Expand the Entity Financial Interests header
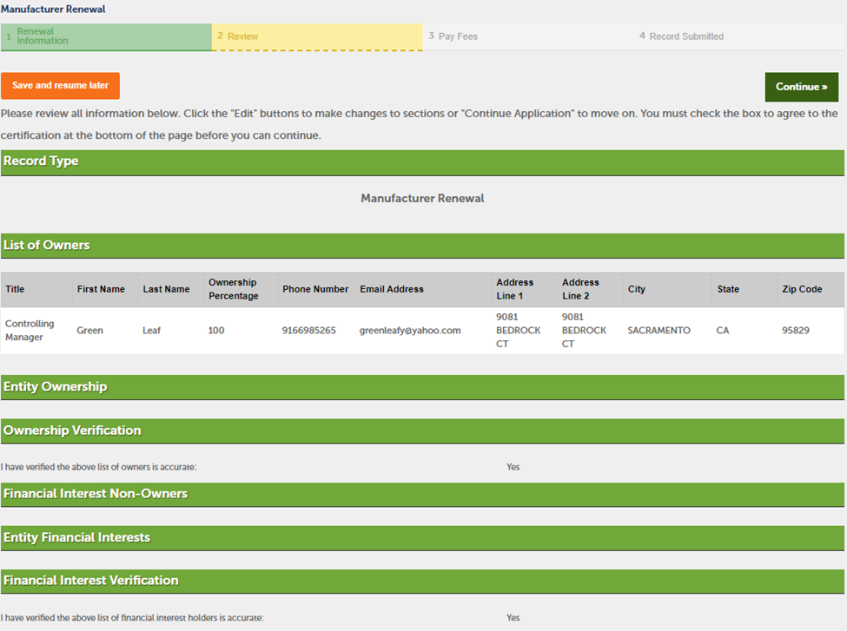 [x=76, y=538]
